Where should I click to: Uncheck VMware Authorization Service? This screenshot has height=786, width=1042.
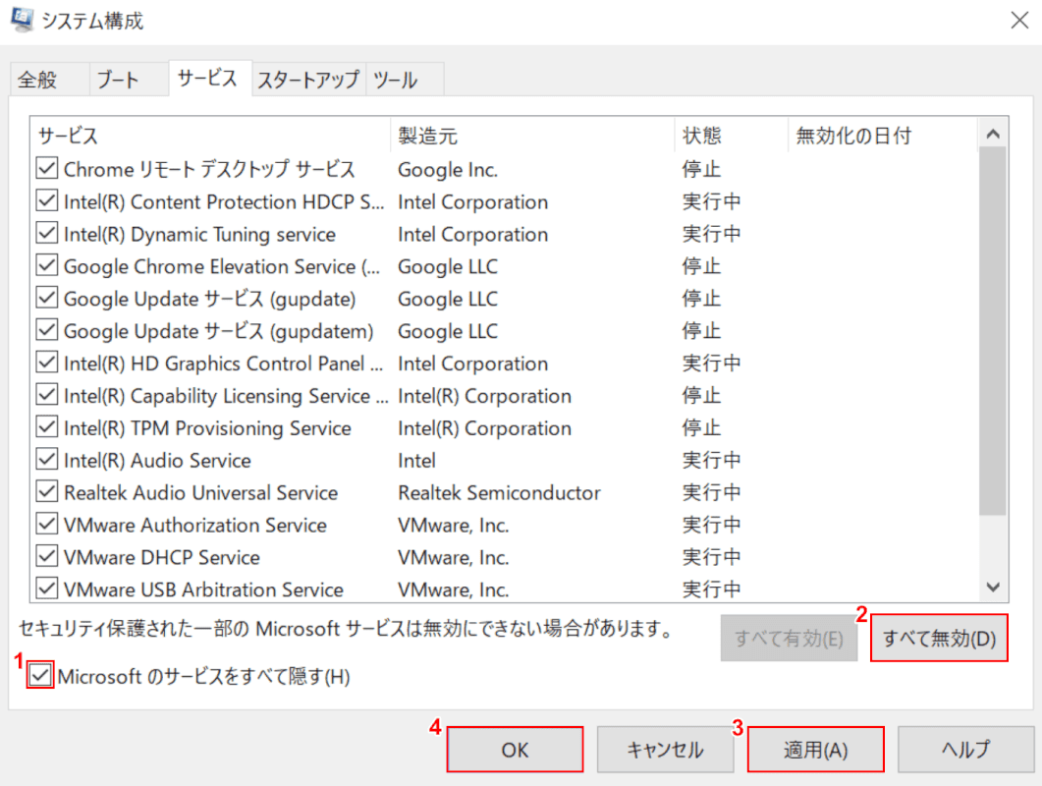coord(46,525)
